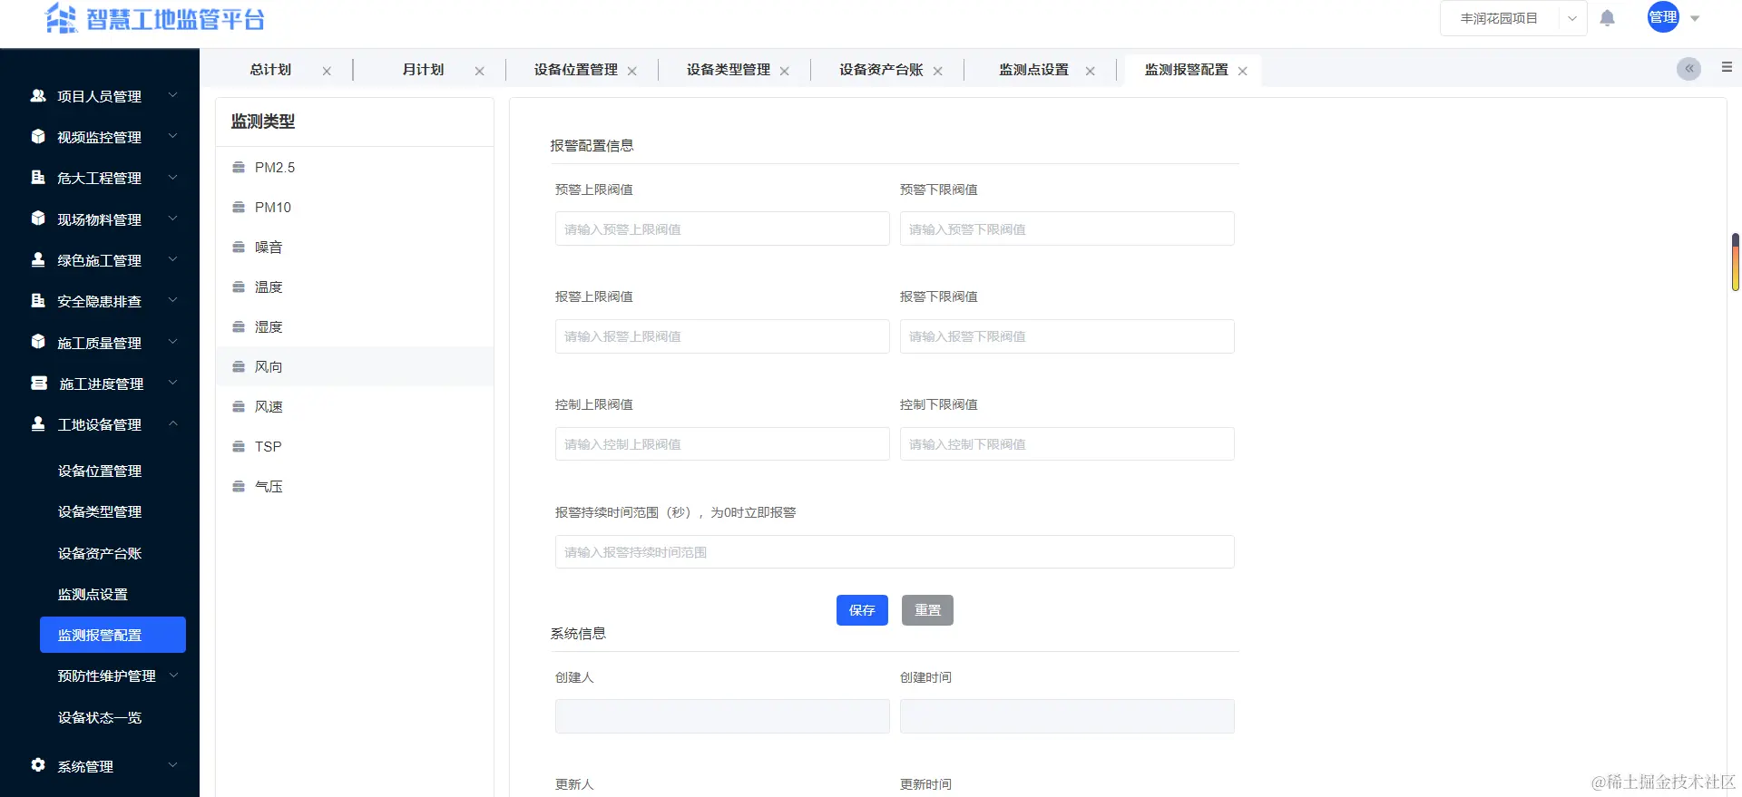Screen dimensions: 1742x797
Task: Expand the 视频监控管理 sidebar menu
Action: 100,137
